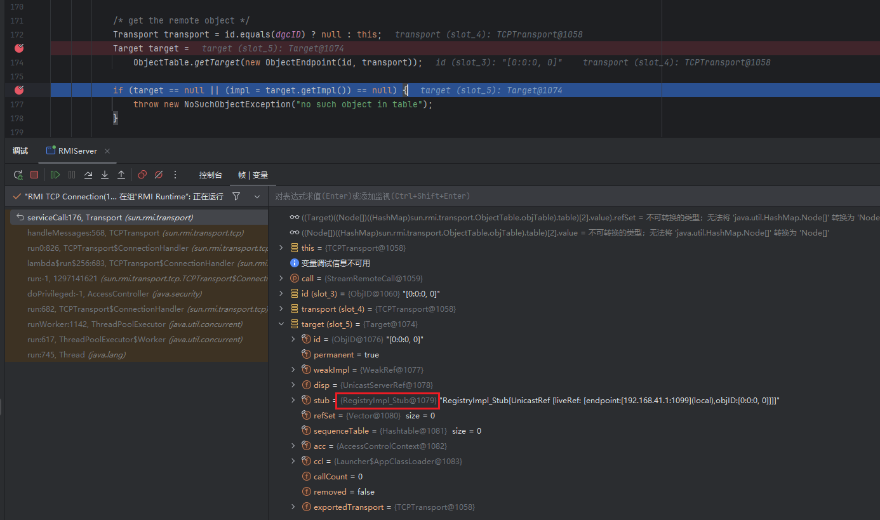
Task: Expand the stub RegistryImpl_Stub node
Action: coord(293,401)
